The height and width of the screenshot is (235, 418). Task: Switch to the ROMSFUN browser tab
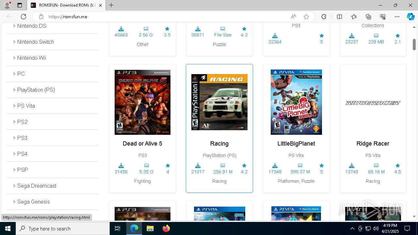click(66, 5)
